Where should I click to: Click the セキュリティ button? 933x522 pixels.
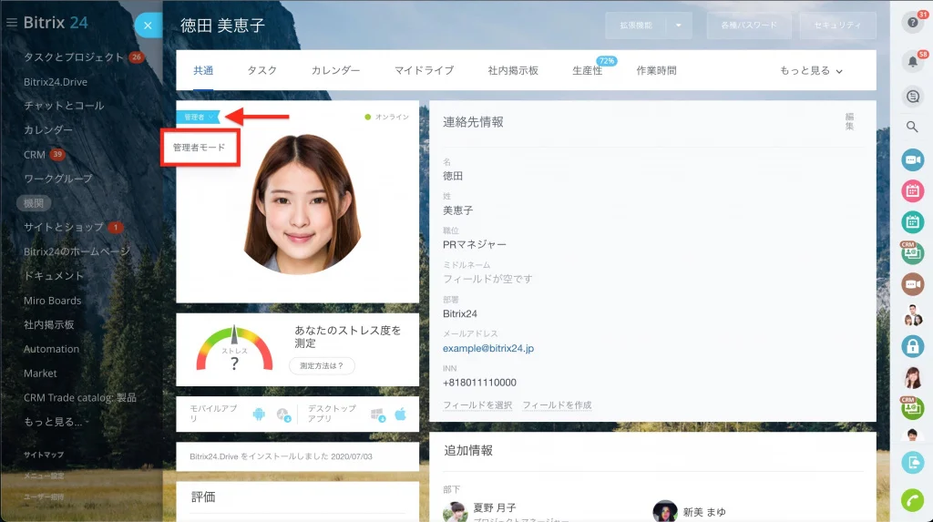(x=837, y=25)
